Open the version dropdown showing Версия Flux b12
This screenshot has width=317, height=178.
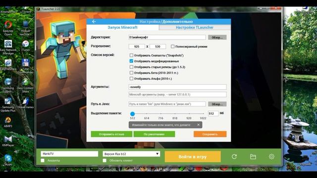pos(131,154)
